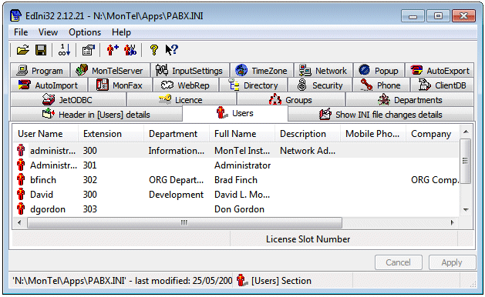This screenshot has width=485, height=297.
Task: Click the Save floppy disk icon
Action: pos(41,50)
